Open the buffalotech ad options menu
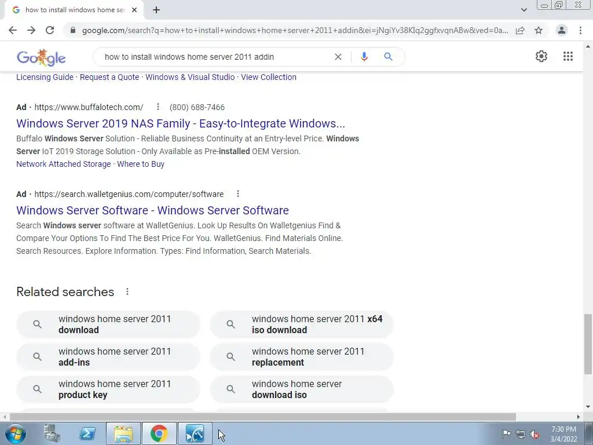 coord(158,107)
